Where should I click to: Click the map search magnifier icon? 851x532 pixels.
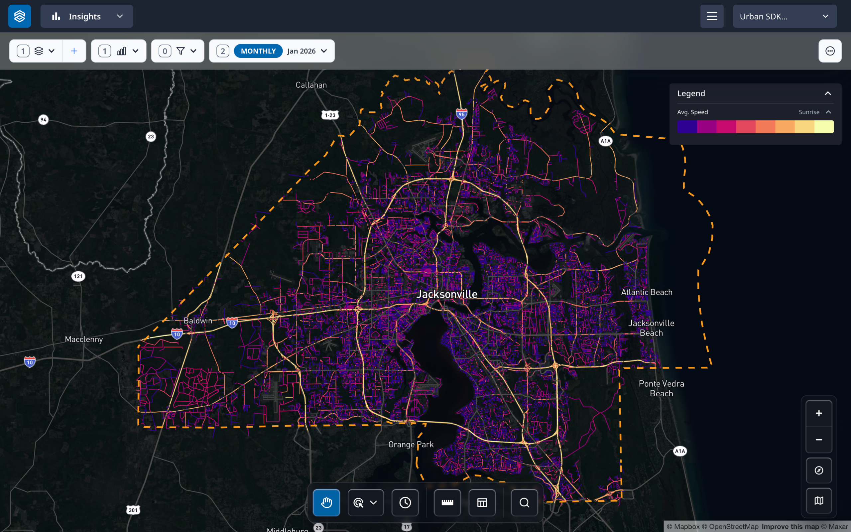click(x=524, y=502)
